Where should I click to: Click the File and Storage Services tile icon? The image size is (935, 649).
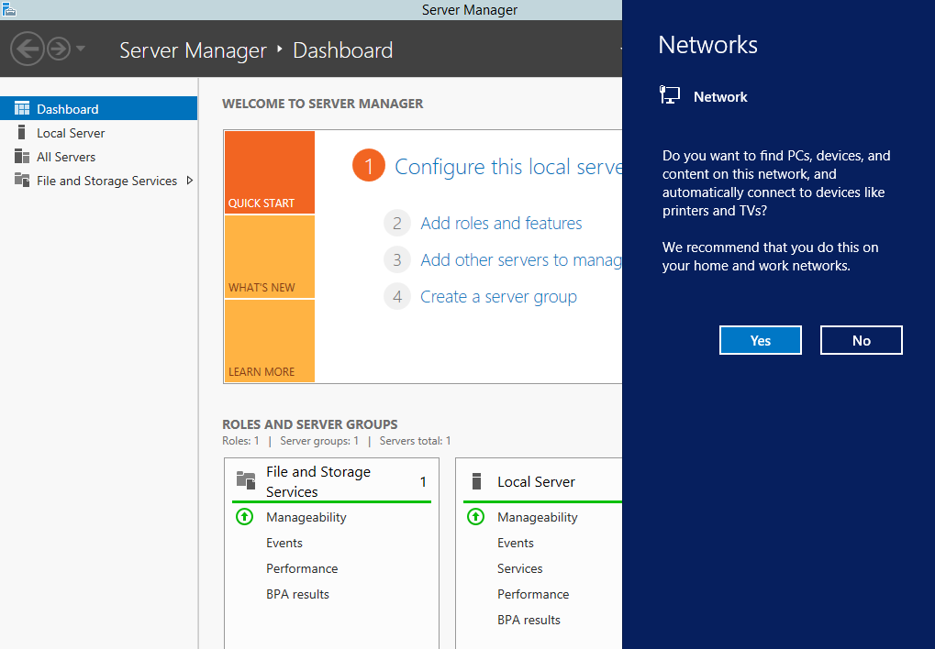(x=246, y=479)
